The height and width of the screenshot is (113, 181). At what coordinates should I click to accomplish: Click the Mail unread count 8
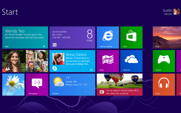[x=44, y=46]
